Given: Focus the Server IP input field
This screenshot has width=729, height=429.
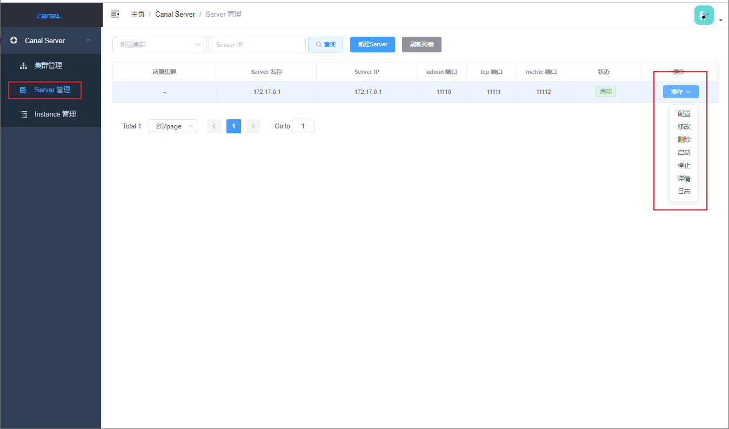Looking at the screenshot, I should [257, 45].
